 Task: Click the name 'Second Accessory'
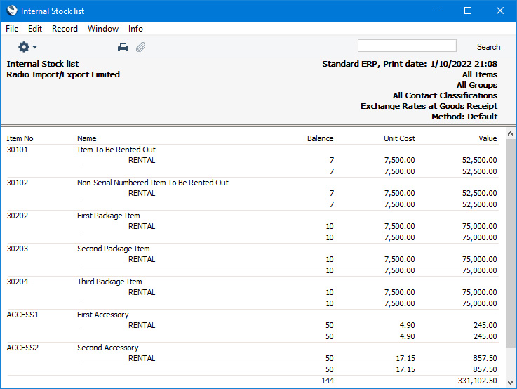coord(108,348)
